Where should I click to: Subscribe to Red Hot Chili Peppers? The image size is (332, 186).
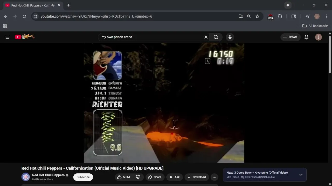pos(83,177)
